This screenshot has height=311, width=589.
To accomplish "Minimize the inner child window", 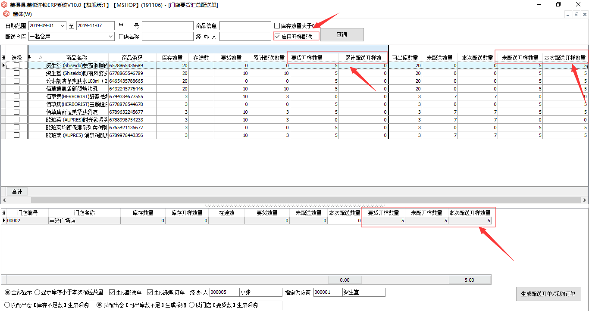I will click(x=569, y=14).
